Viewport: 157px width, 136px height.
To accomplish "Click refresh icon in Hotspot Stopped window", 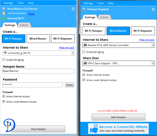I will (153, 9).
